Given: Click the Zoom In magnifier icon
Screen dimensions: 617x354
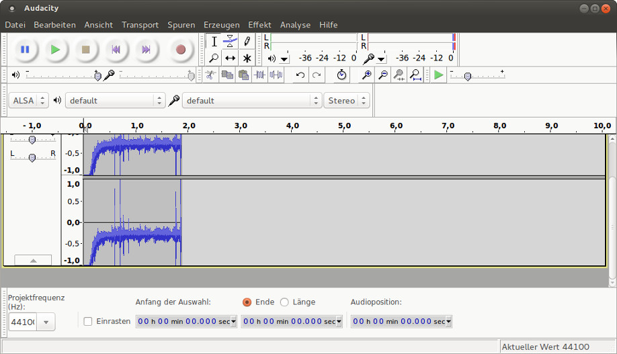Looking at the screenshot, I should click(x=366, y=75).
